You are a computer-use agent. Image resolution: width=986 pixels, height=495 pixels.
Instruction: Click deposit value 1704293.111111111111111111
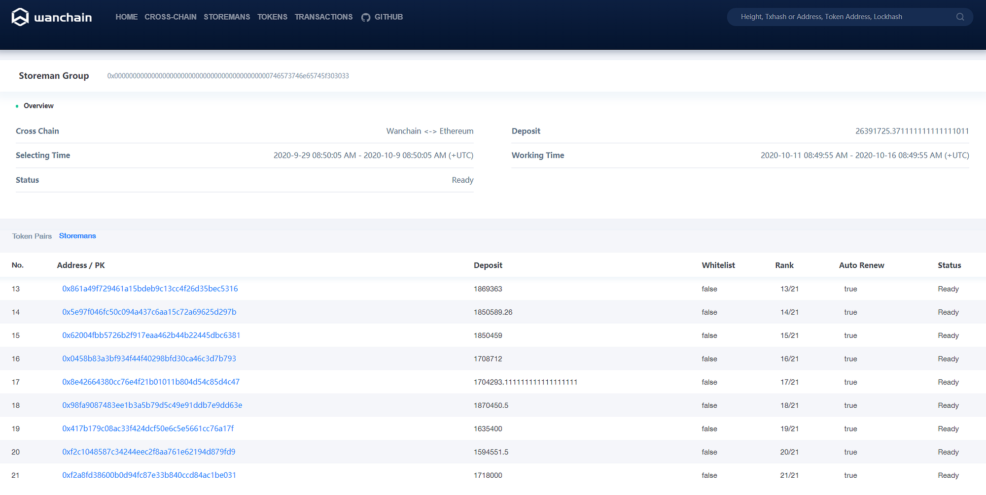tap(526, 382)
